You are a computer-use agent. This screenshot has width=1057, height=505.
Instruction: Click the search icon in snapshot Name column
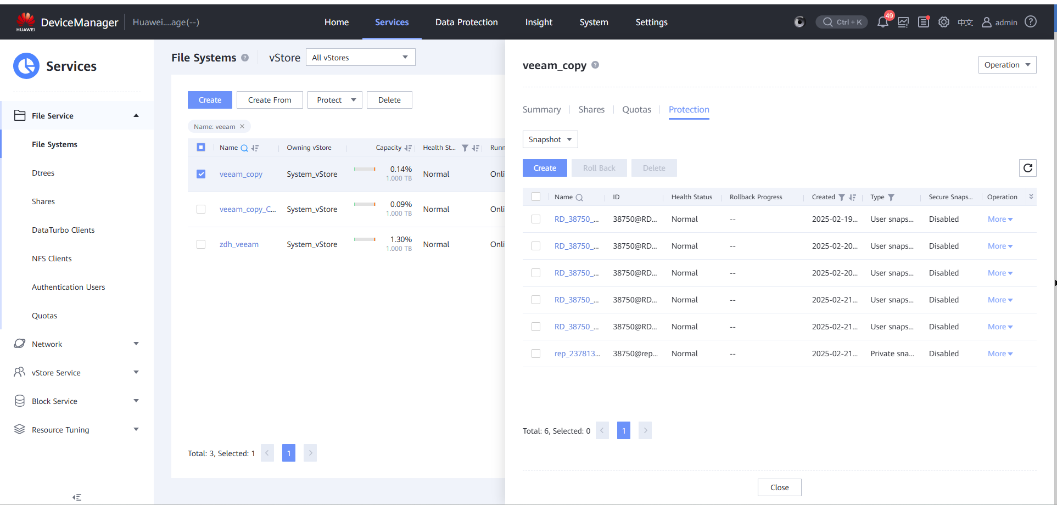(579, 198)
